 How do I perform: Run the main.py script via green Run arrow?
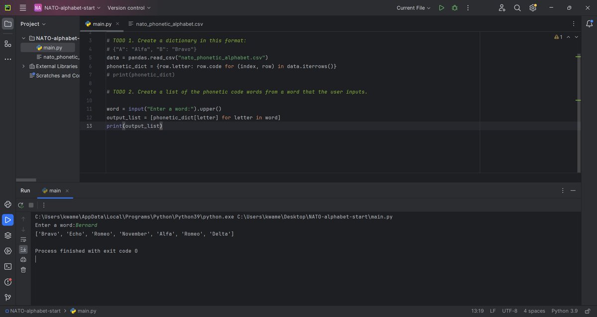441,8
